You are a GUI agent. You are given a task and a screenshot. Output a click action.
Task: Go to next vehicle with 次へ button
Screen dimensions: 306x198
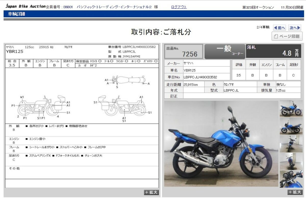295,28
